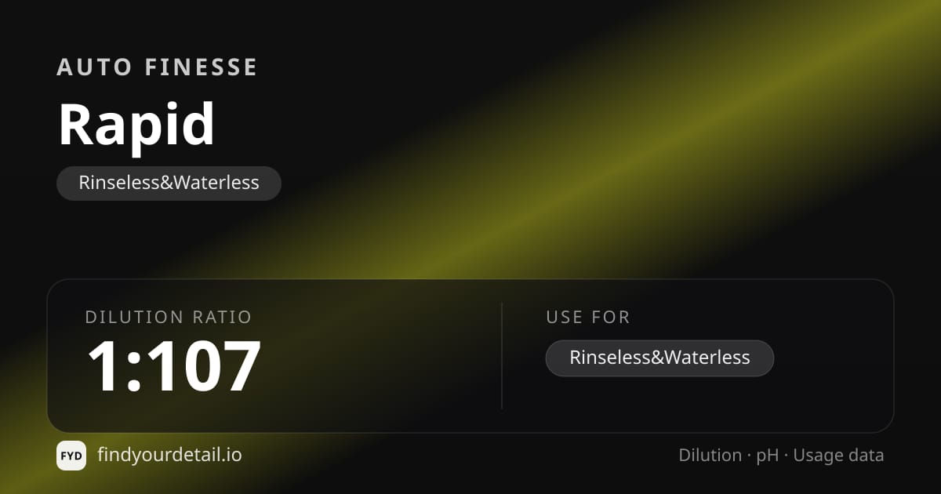Click the USE FOR heading
941x494 pixels.
(588, 317)
